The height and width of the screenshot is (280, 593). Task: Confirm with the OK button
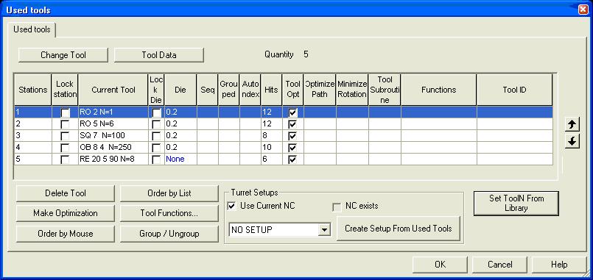[x=440, y=265]
